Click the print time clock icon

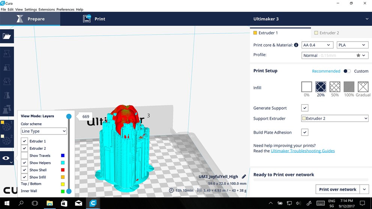171,190
